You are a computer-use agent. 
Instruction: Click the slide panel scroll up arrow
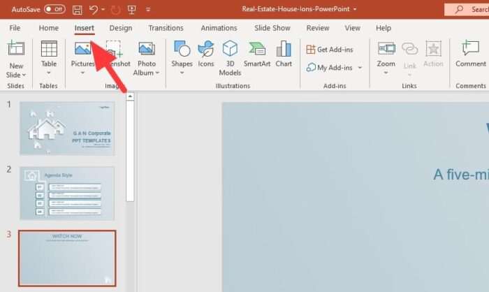coord(130,96)
